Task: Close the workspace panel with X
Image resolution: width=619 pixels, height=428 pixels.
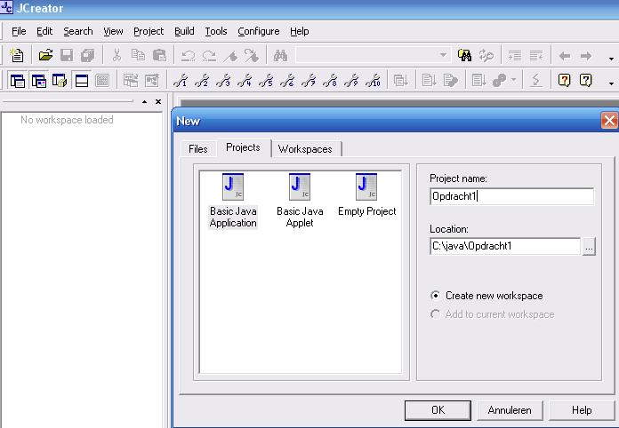Action: click(158, 102)
